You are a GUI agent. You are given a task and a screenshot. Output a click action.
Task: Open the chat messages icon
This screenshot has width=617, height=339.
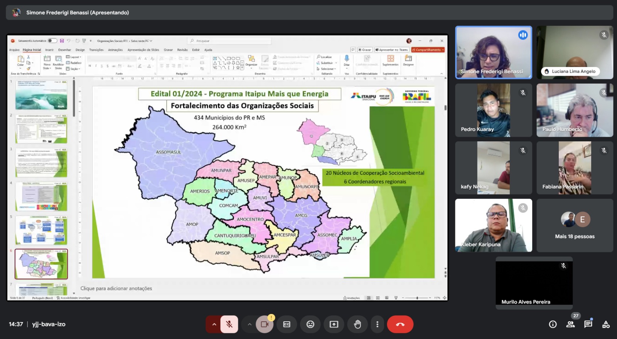[588, 324]
